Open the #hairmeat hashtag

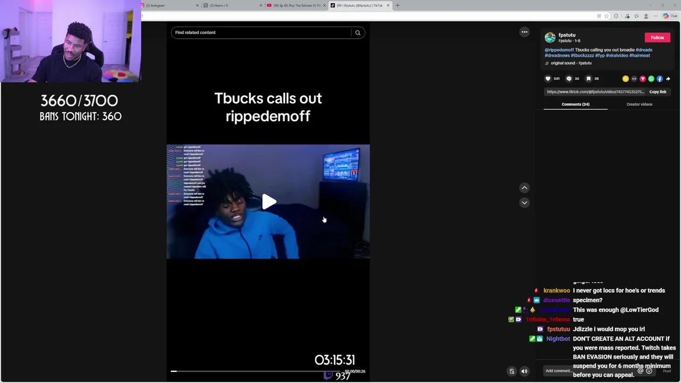pos(640,55)
